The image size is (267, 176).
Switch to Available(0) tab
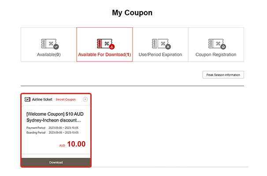click(49, 44)
